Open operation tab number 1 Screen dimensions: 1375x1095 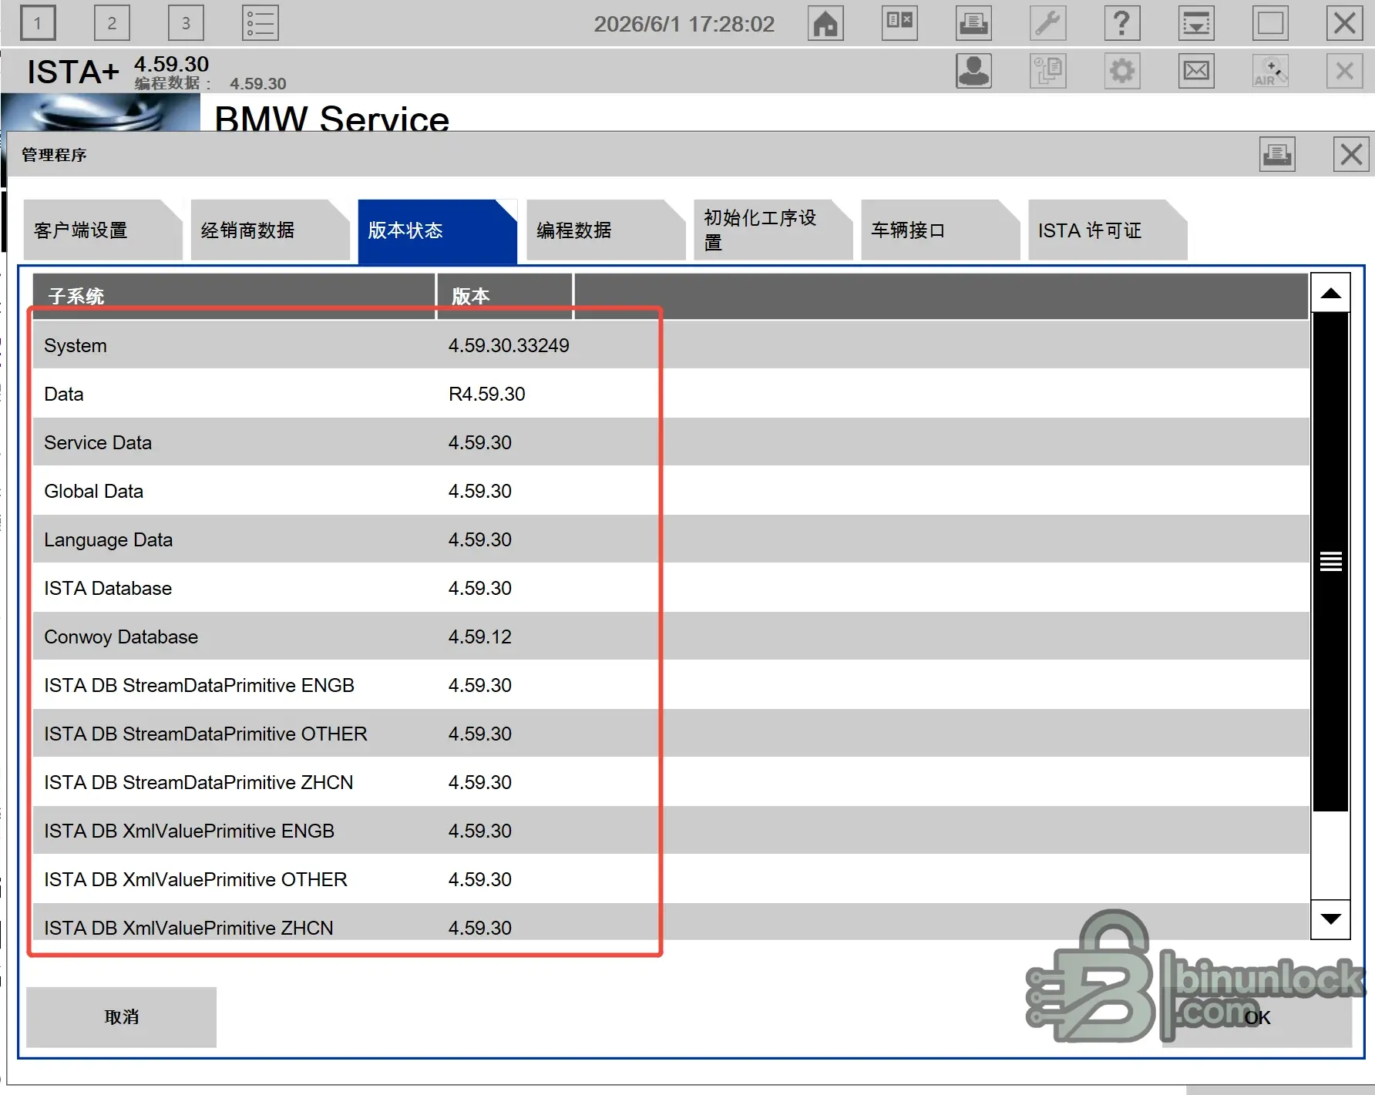[37, 23]
